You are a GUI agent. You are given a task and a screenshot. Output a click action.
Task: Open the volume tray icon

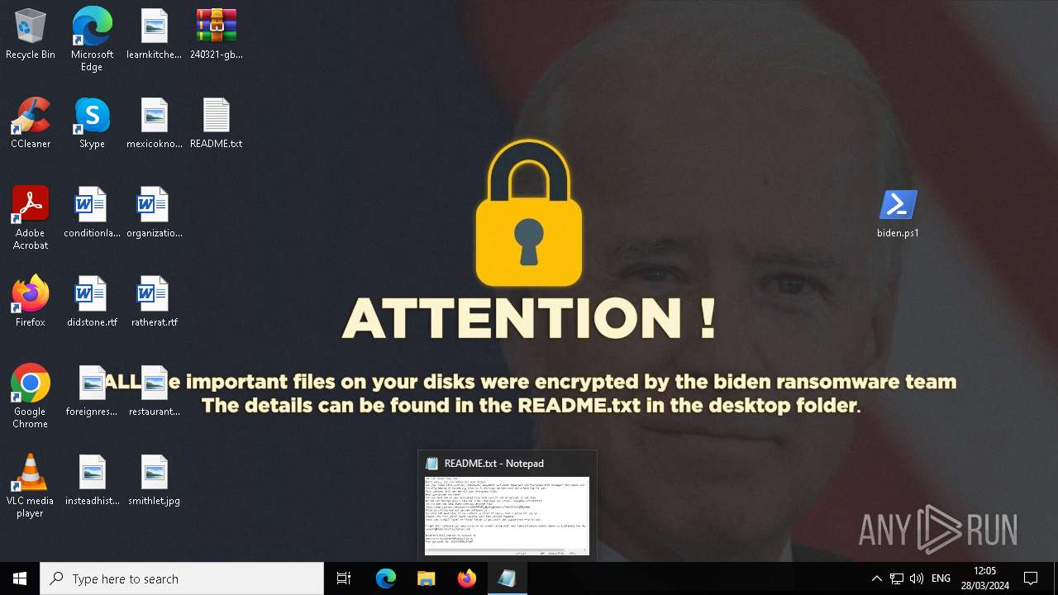(x=917, y=578)
